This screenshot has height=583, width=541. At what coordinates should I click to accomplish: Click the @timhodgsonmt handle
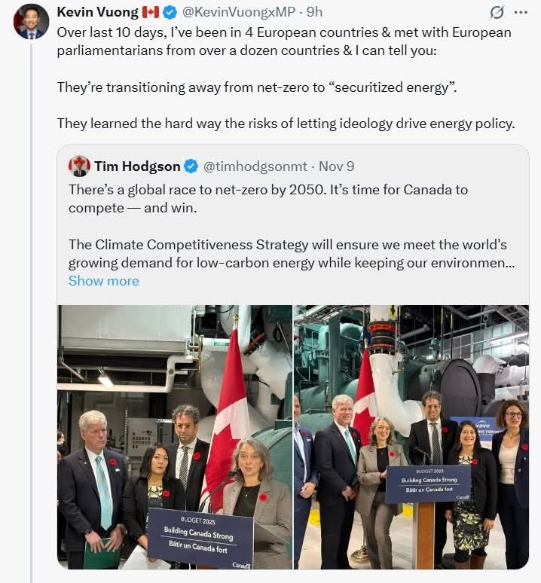pyautogui.click(x=255, y=166)
